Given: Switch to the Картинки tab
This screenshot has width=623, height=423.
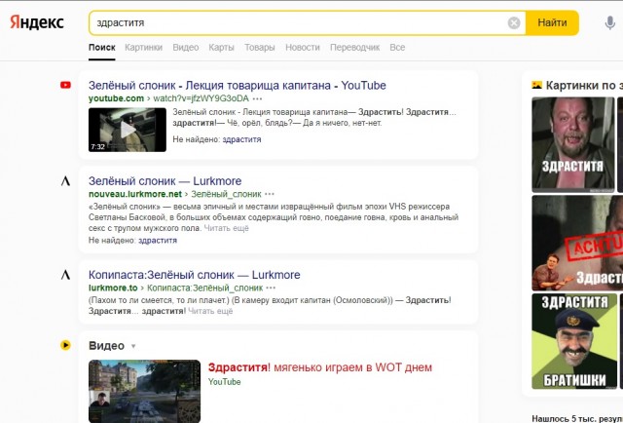Looking at the screenshot, I should coord(143,48).
